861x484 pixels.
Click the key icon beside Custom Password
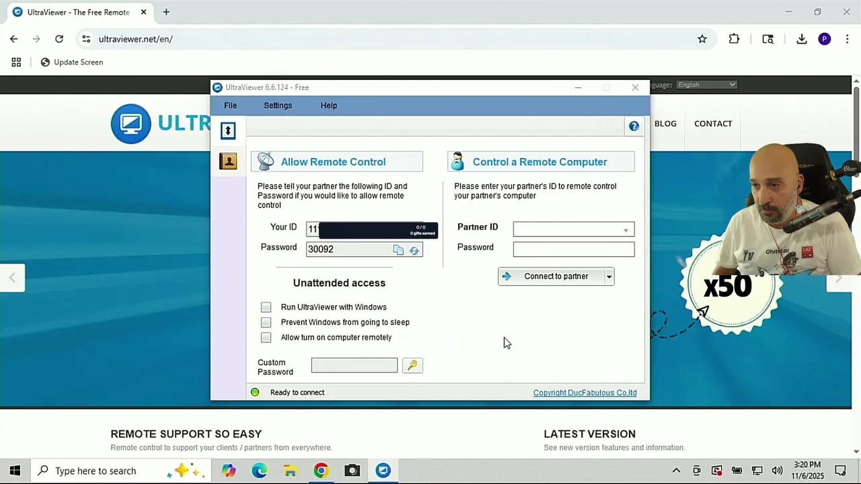point(412,365)
